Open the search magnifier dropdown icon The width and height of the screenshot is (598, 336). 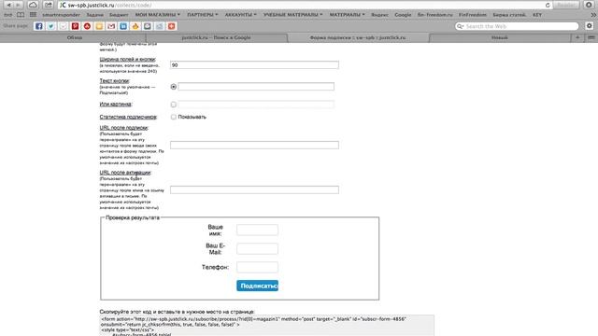tap(460, 26)
